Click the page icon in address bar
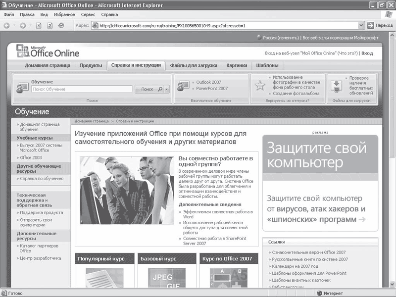 click(x=95, y=26)
